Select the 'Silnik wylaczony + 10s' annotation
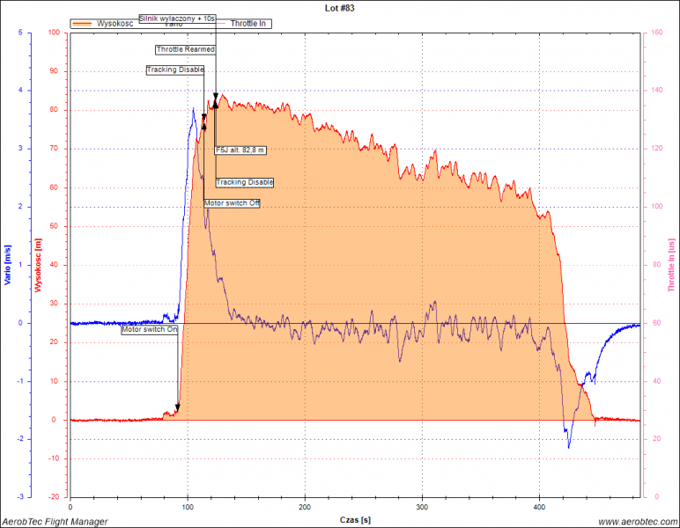The width and height of the screenshot is (680, 528). pyautogui.click(x=177, y=18)
